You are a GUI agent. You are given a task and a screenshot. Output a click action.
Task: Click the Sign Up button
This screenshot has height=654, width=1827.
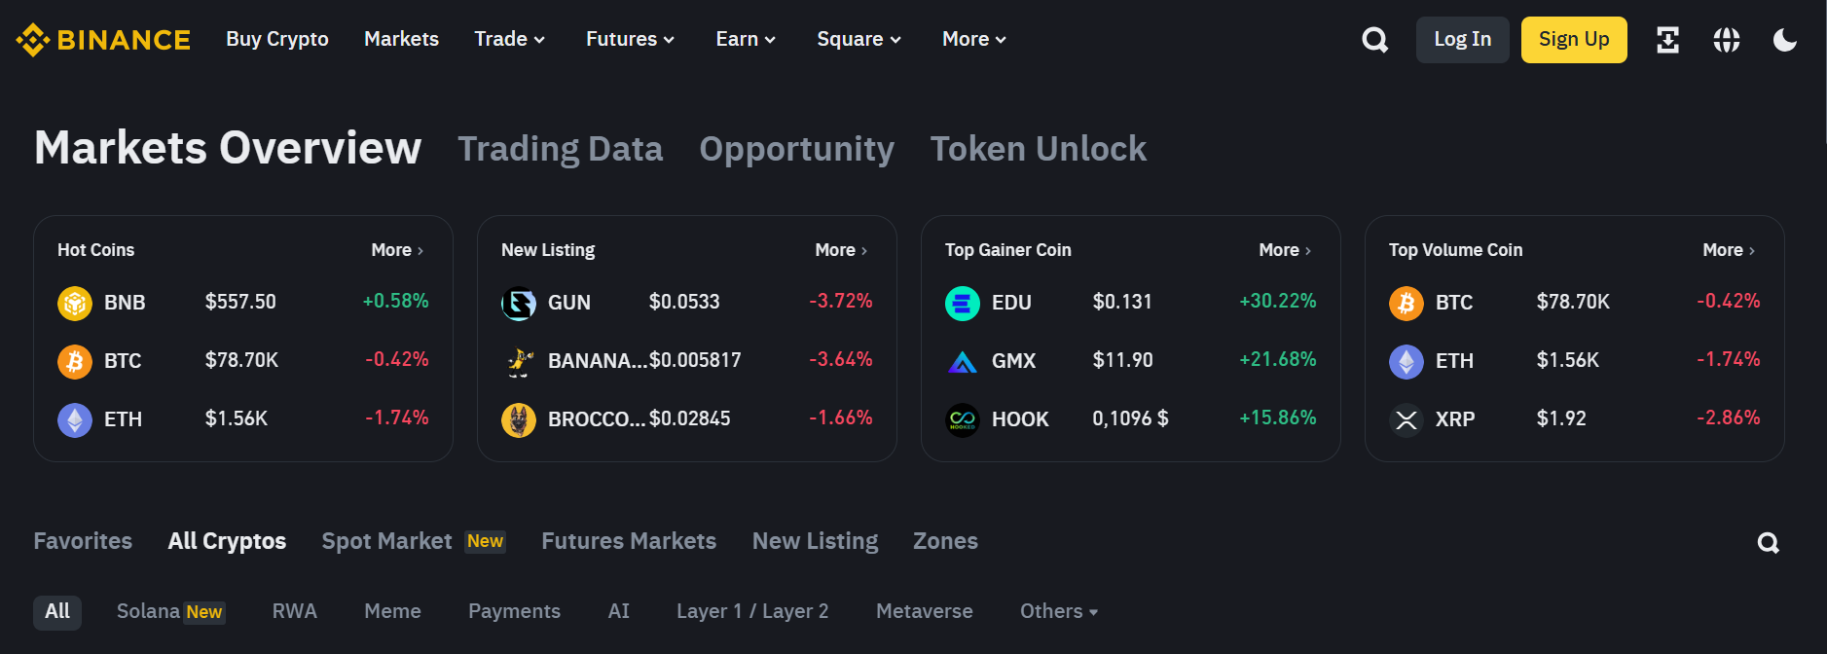[x=1574, y=40]
